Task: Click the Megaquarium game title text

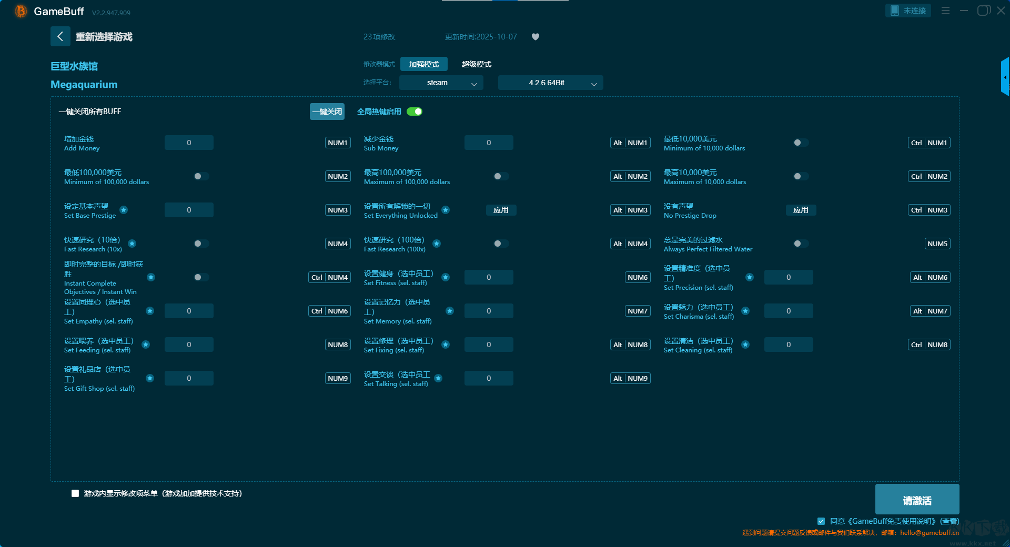Action: 84,85
